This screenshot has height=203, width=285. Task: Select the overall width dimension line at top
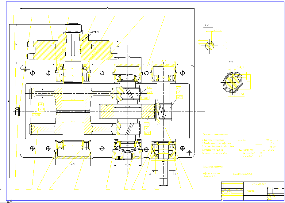click(107, 8)
